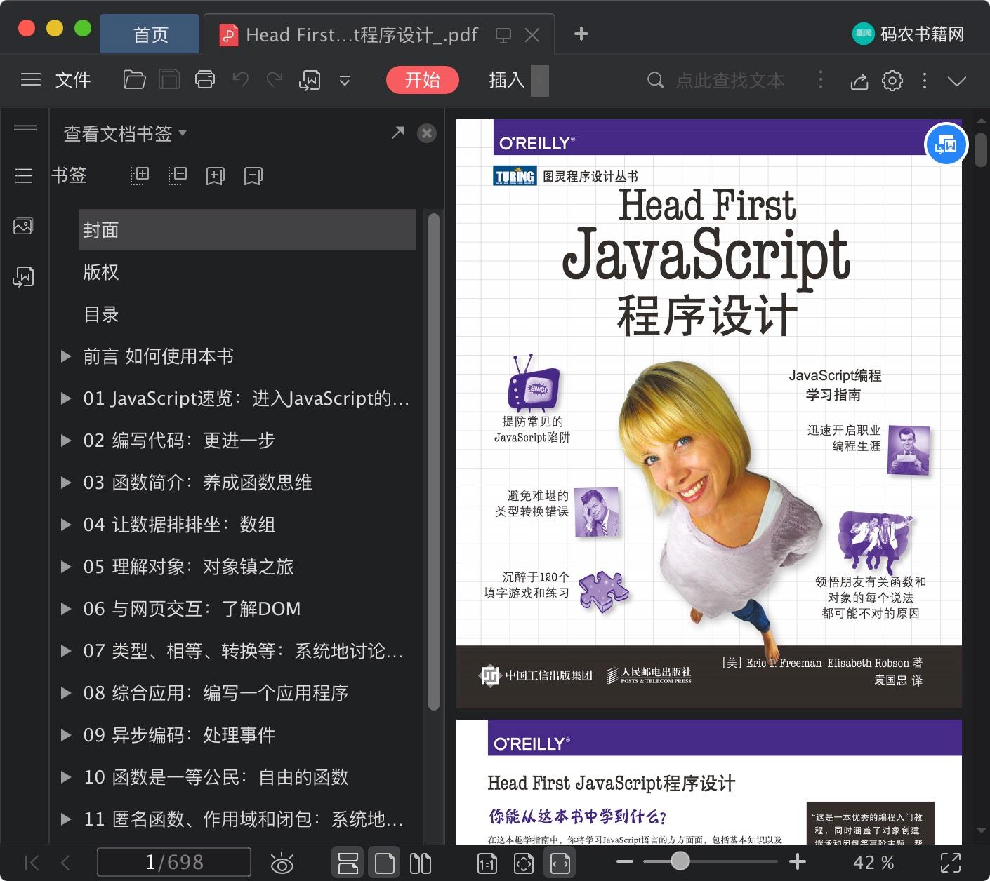Click the expand all bookmarks icon

tap(140, 175)
